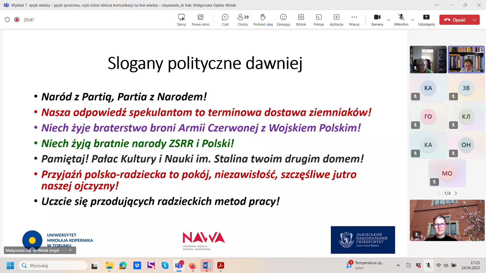The height and width of the screenshot is (273, 486).
Task: Toggle the Mikrofon mute state
Action: coord(401,20)
